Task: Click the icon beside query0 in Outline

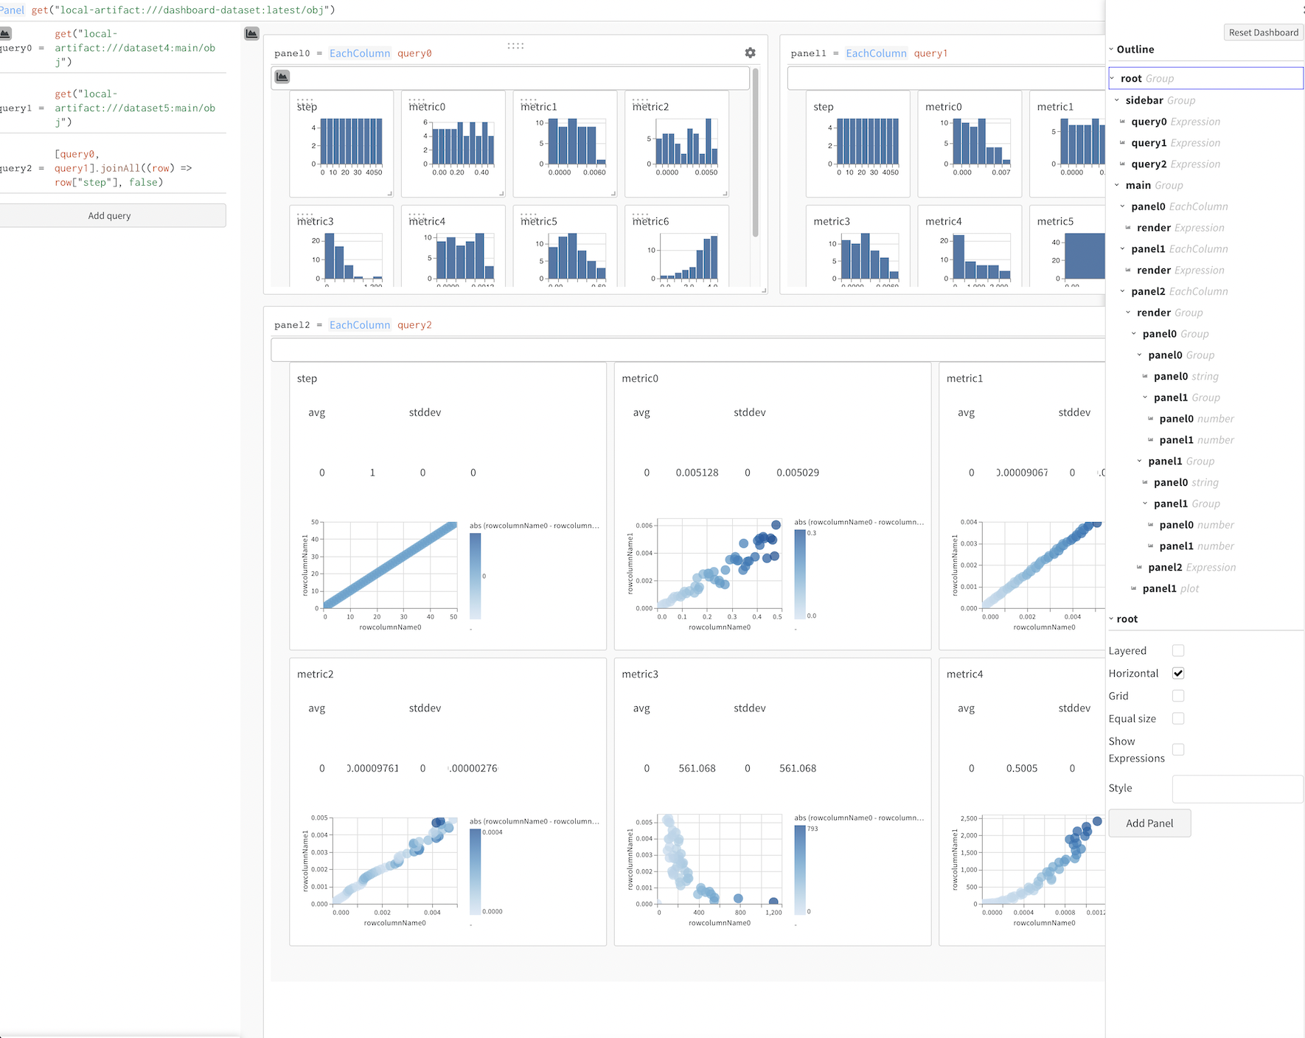Action: coord(1123,122)
